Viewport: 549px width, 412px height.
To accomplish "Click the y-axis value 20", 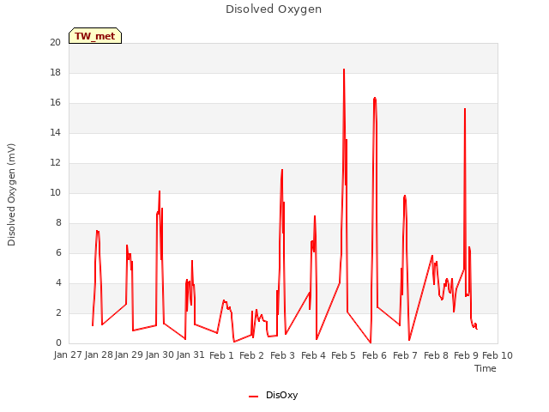I will click(55, 43).
